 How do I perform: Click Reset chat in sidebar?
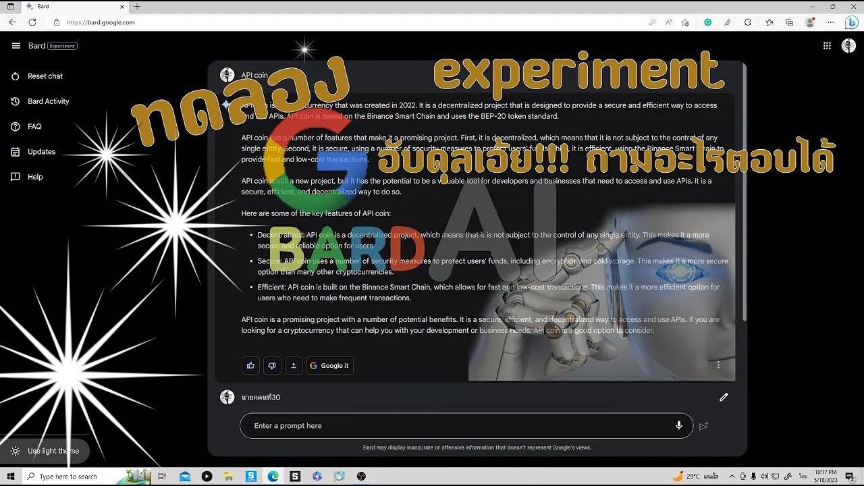[38, 76]
